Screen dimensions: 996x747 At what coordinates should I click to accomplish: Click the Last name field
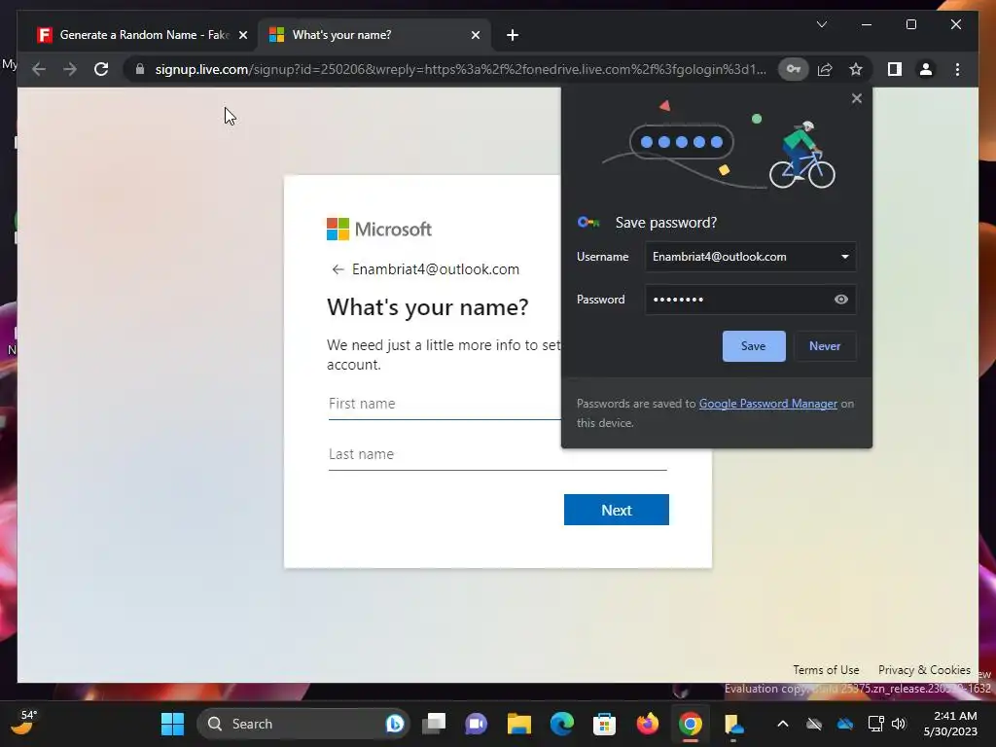pyautogui.click(x=497, y=455)
